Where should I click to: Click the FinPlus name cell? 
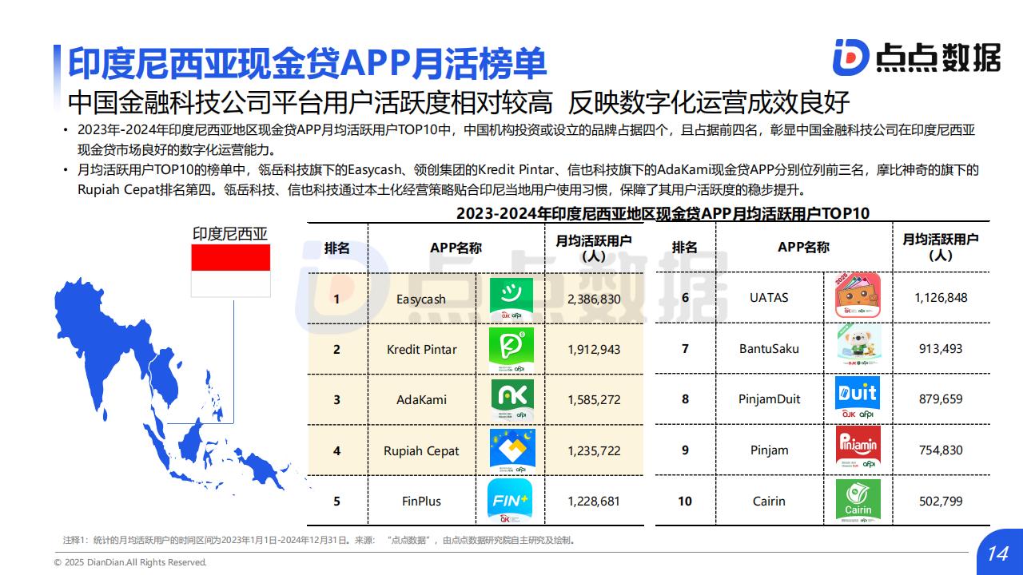coord(421,502)
